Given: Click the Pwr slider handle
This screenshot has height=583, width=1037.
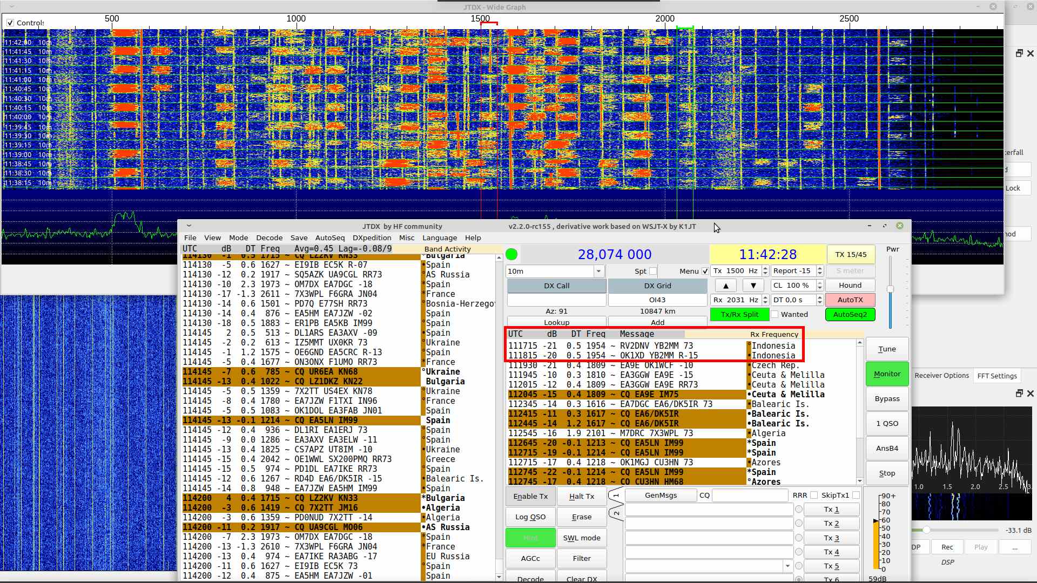Looking at the screenshot, I should tap(890, 289).
